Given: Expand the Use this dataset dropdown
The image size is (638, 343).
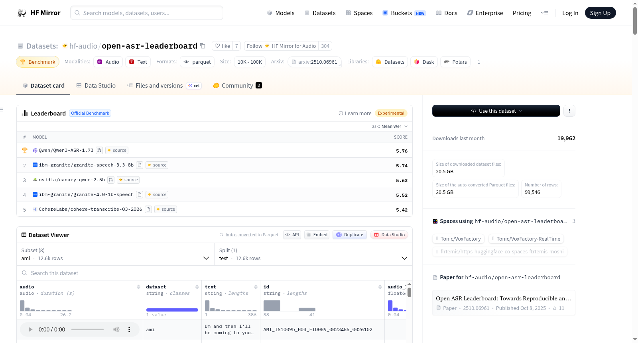Looking at the screenshot, I should click(496, 111).
